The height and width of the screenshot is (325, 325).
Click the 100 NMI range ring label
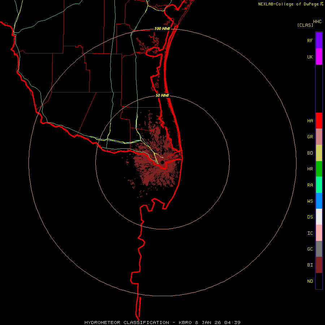click(x=162, y=29)
